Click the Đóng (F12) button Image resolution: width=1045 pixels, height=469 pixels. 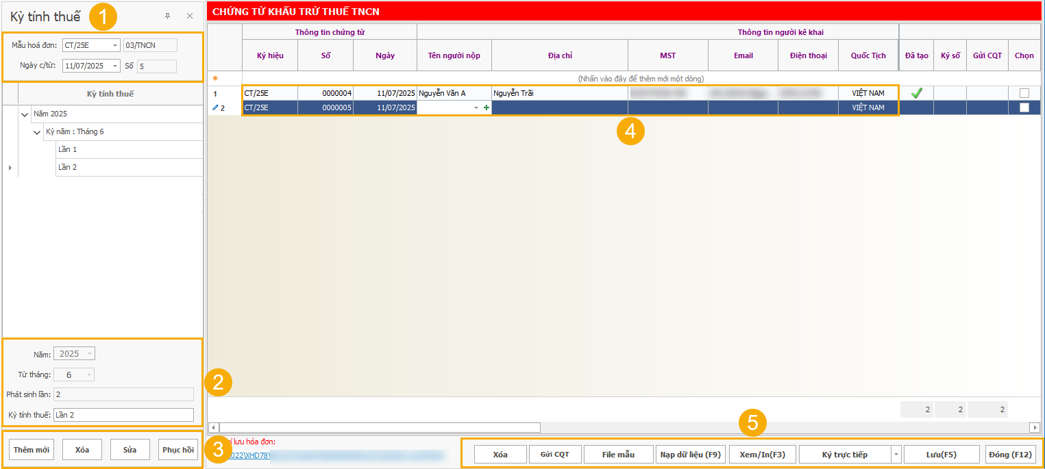pyautogui.click(x=1011, y=455)
